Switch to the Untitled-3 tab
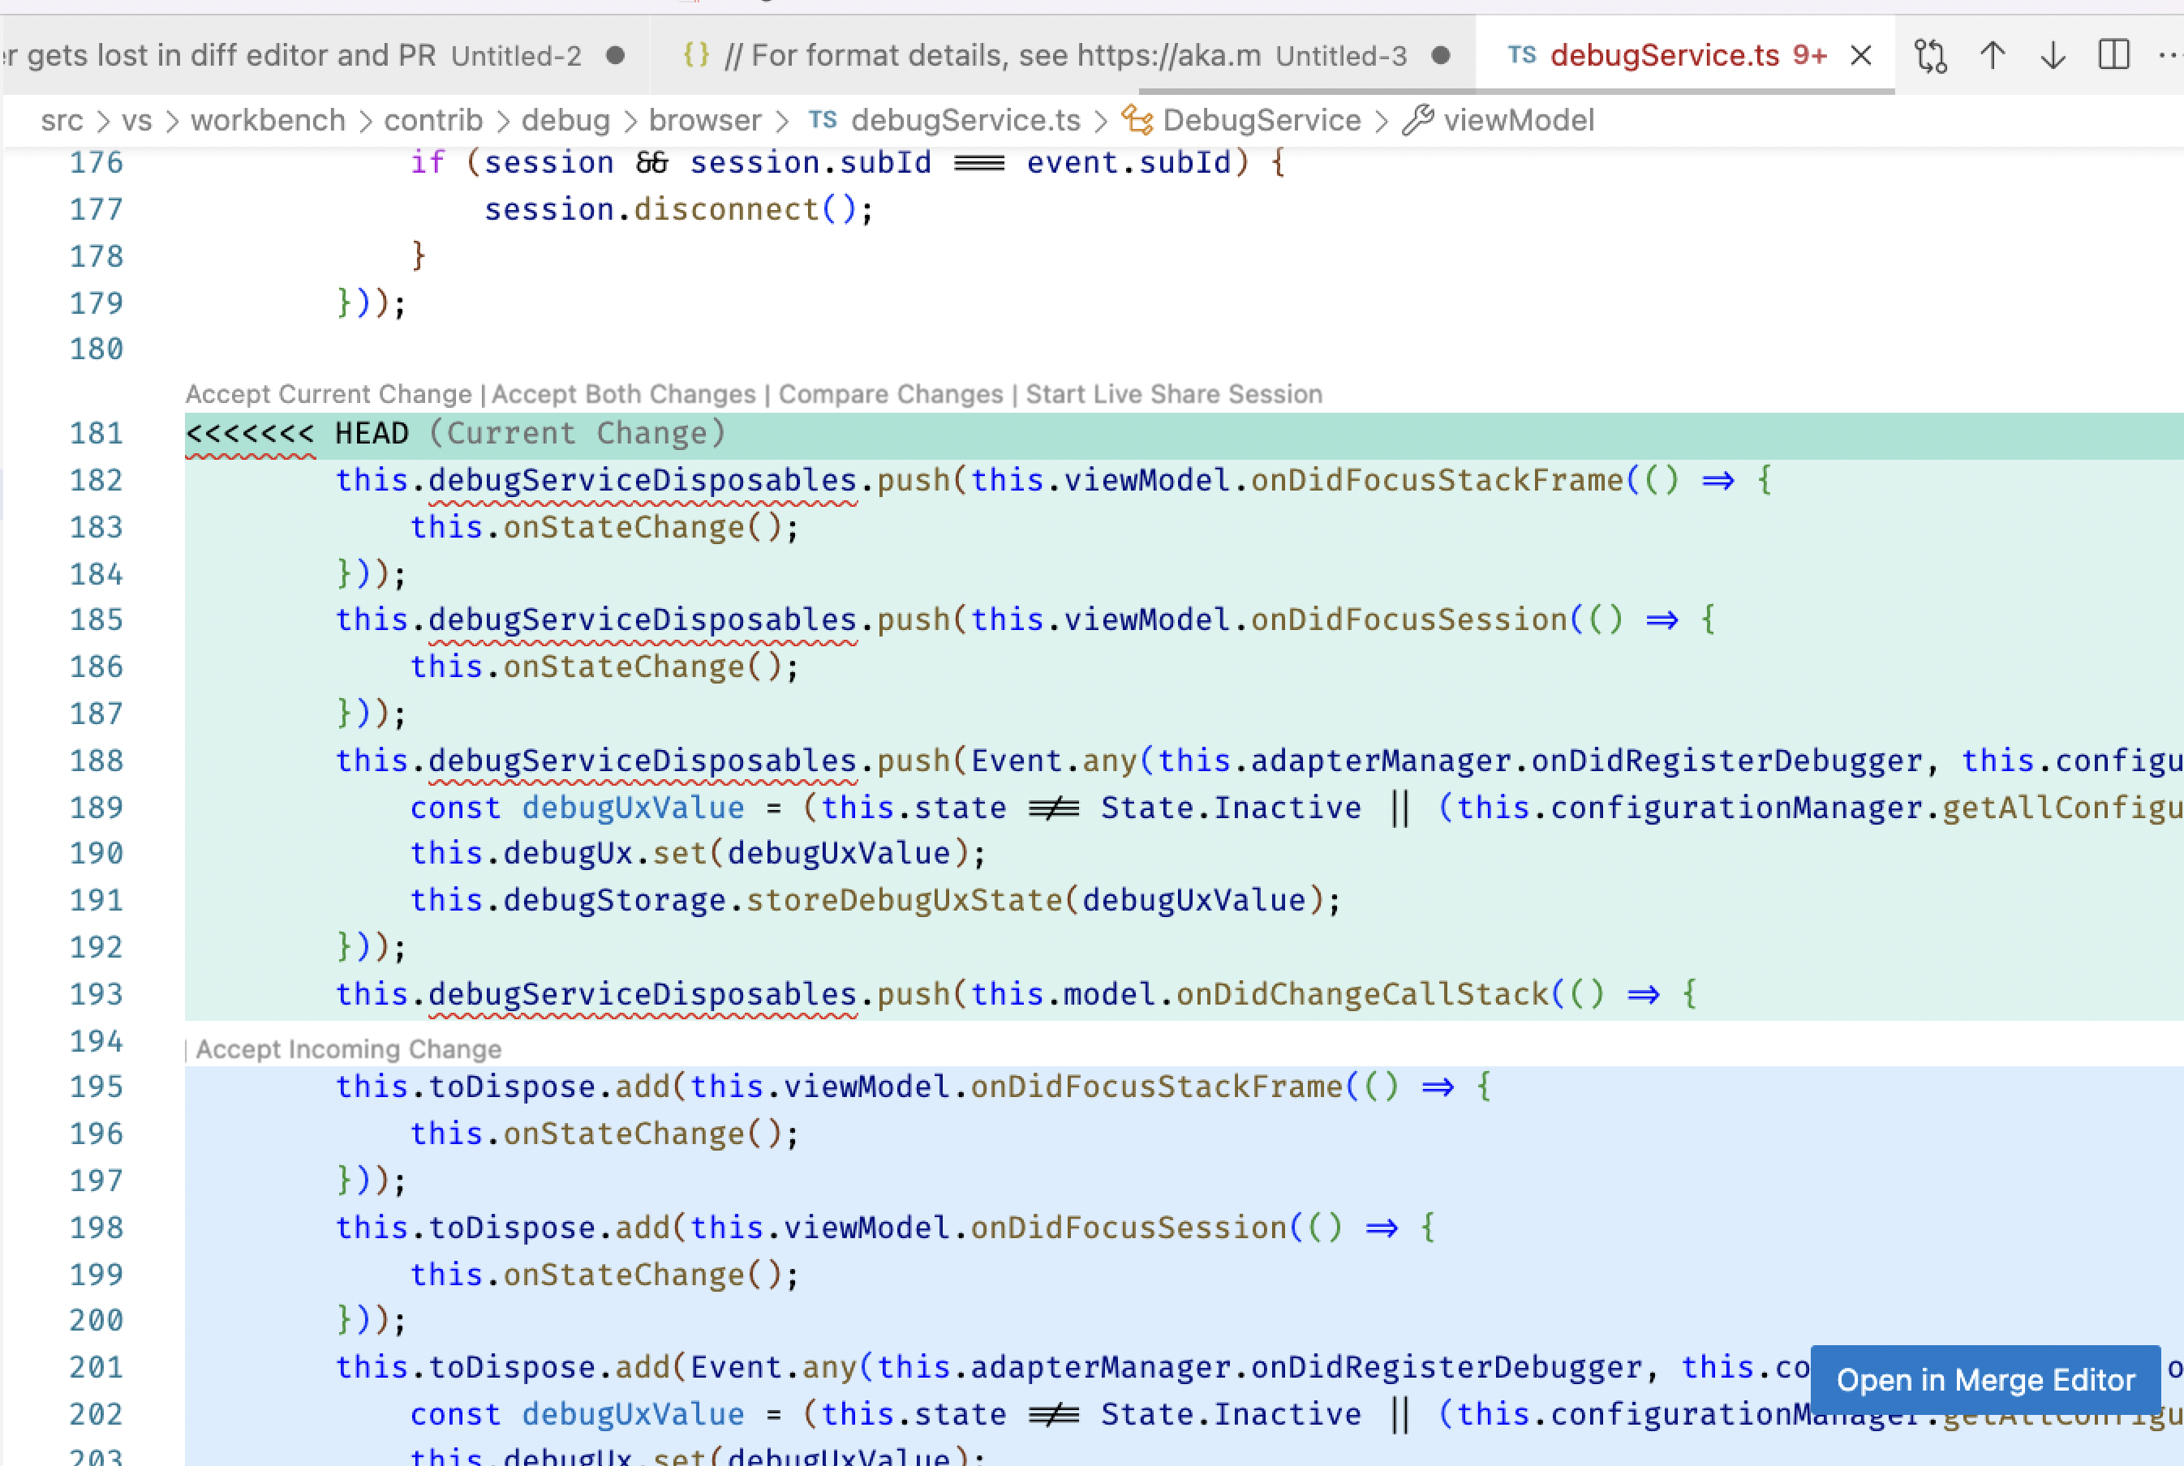This screenshot has width=2184, height=1466. (x=1057, y=55)
